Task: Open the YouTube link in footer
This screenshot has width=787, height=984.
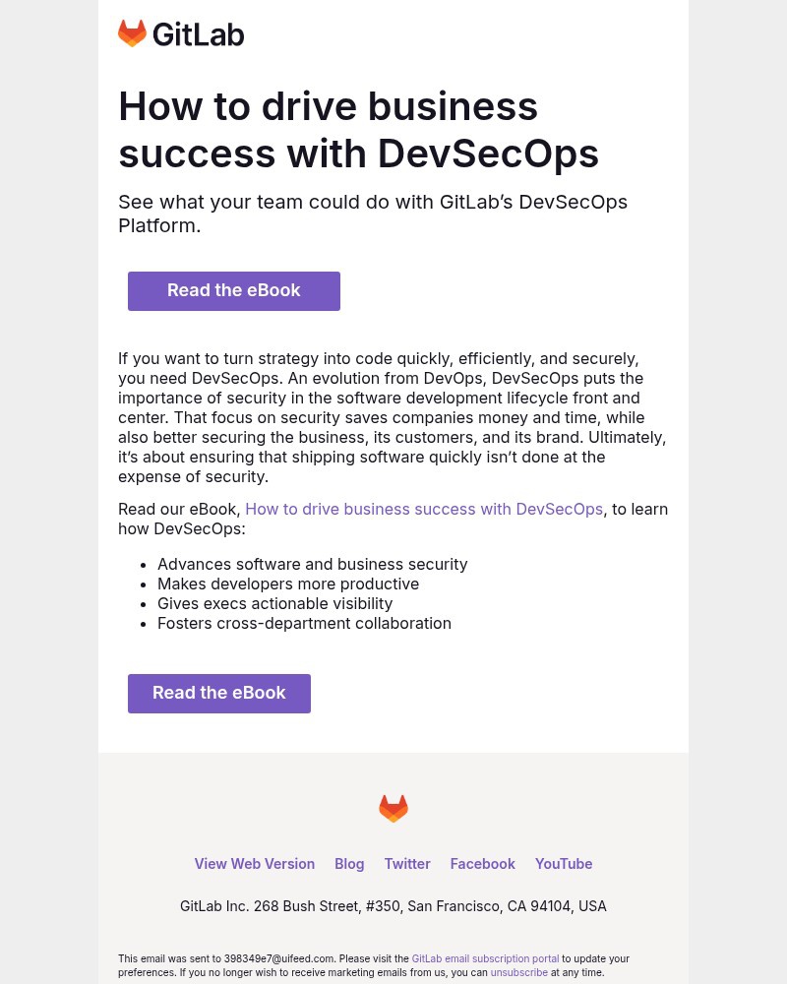Action: pyautogui.click(x=563, y=863)
